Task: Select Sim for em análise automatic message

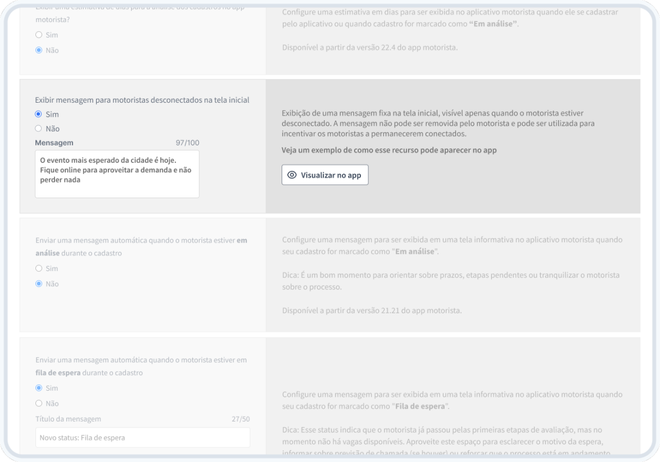Action: [x=39, y=268]
